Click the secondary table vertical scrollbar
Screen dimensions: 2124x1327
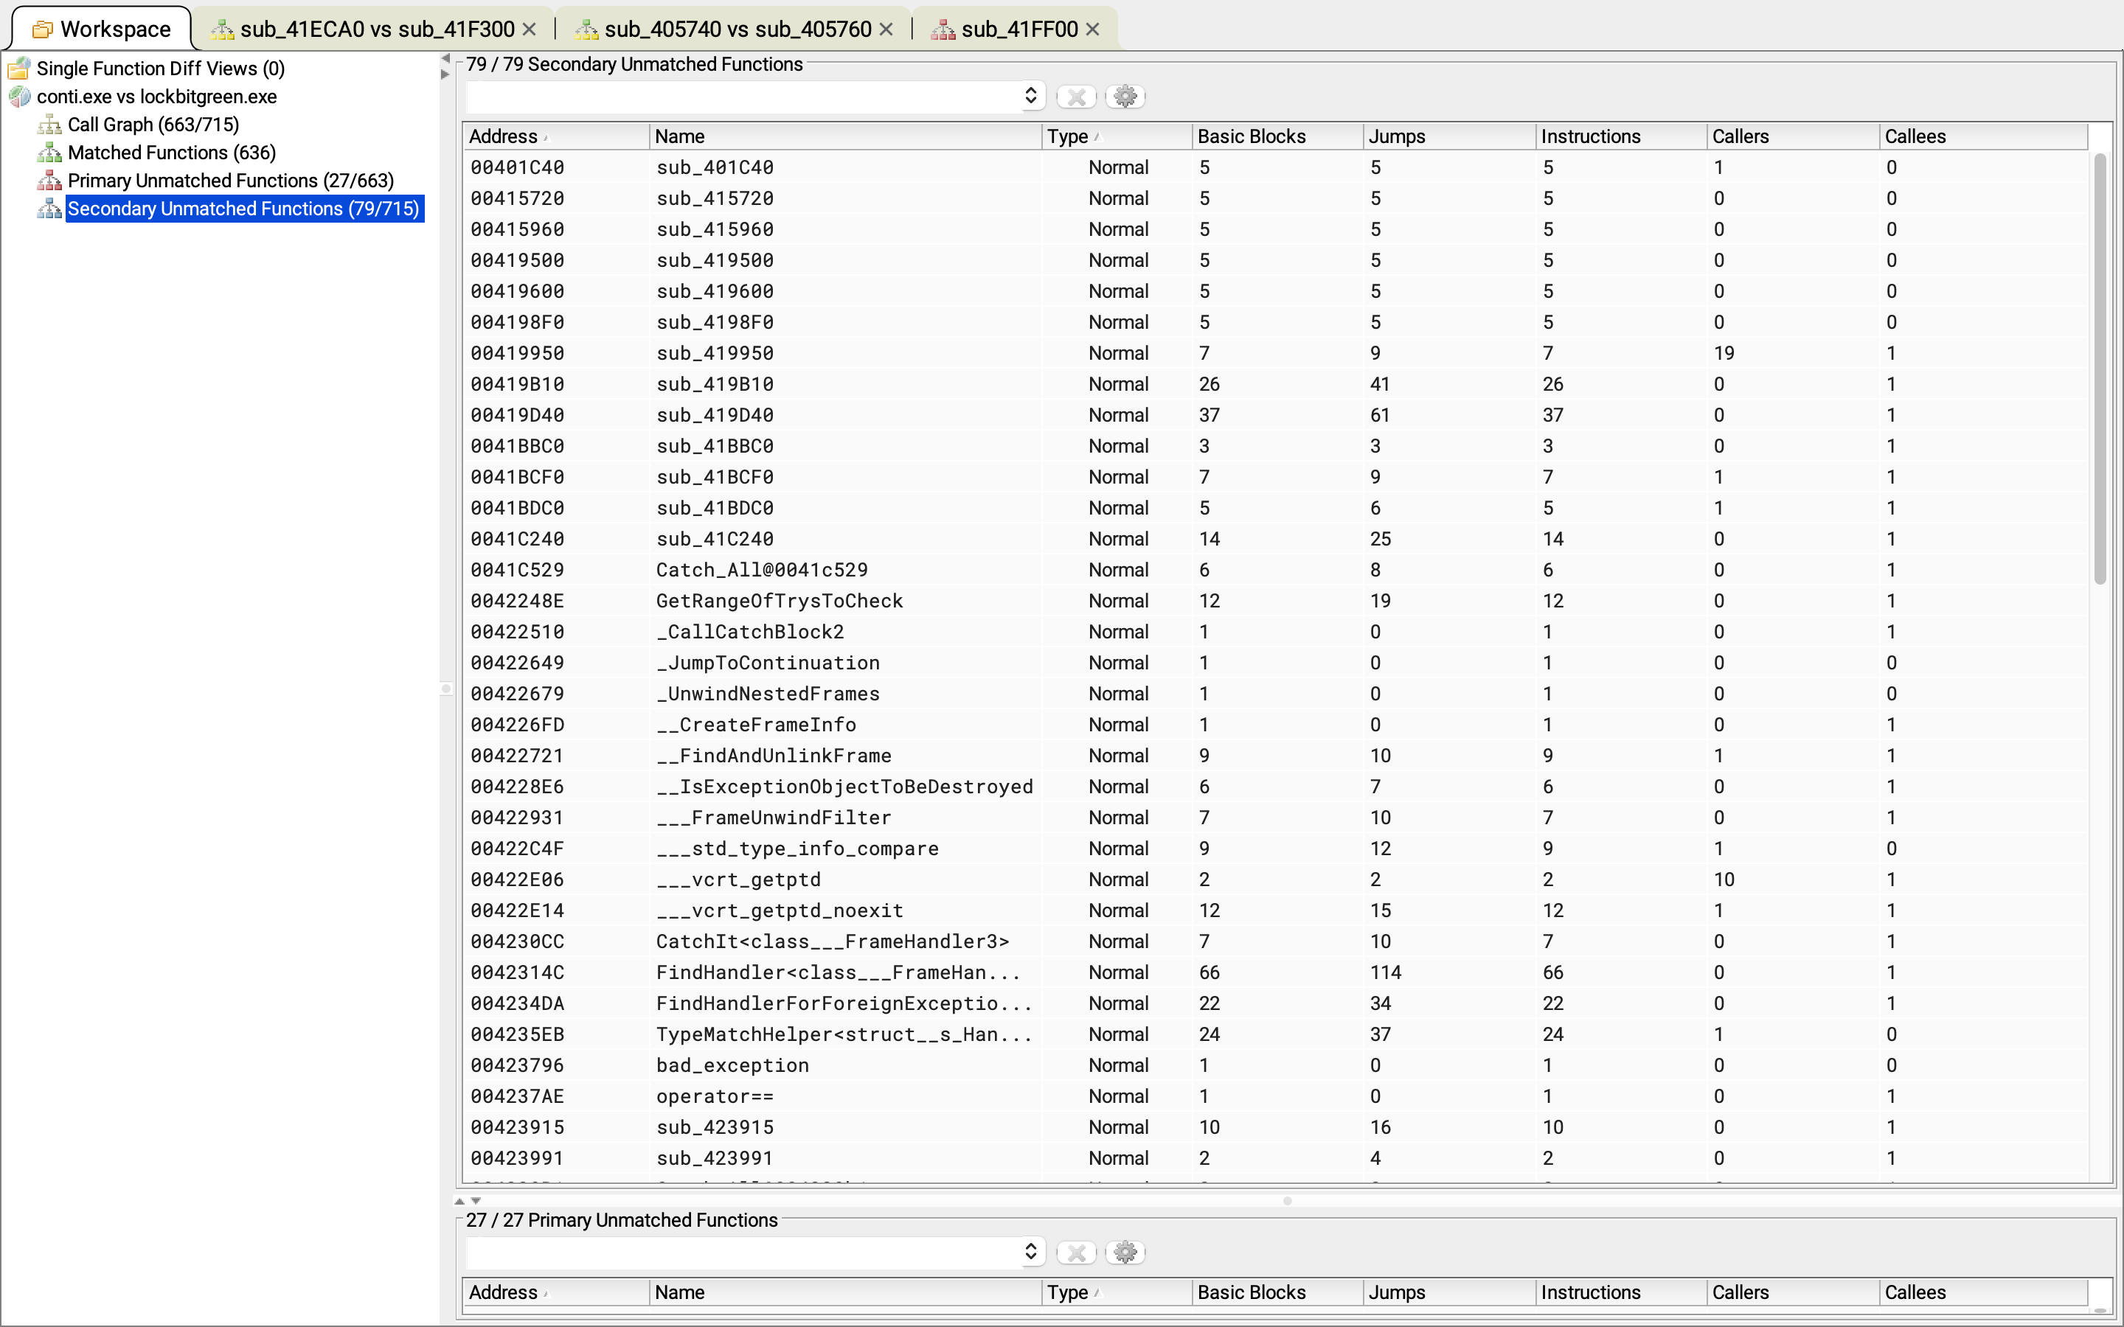[x=2100, y=369]
